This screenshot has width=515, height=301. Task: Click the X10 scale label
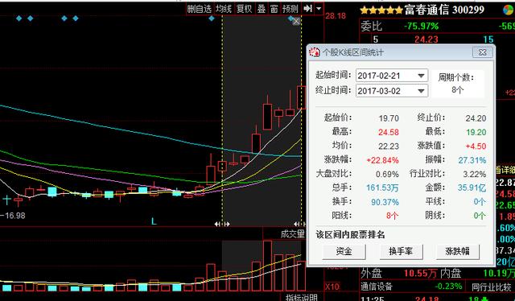pyautogui.click(x=332, y=287)
